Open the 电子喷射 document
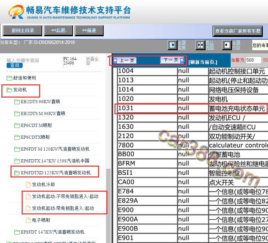This screenshot has width=268, height=243. (x=41, y=220)
